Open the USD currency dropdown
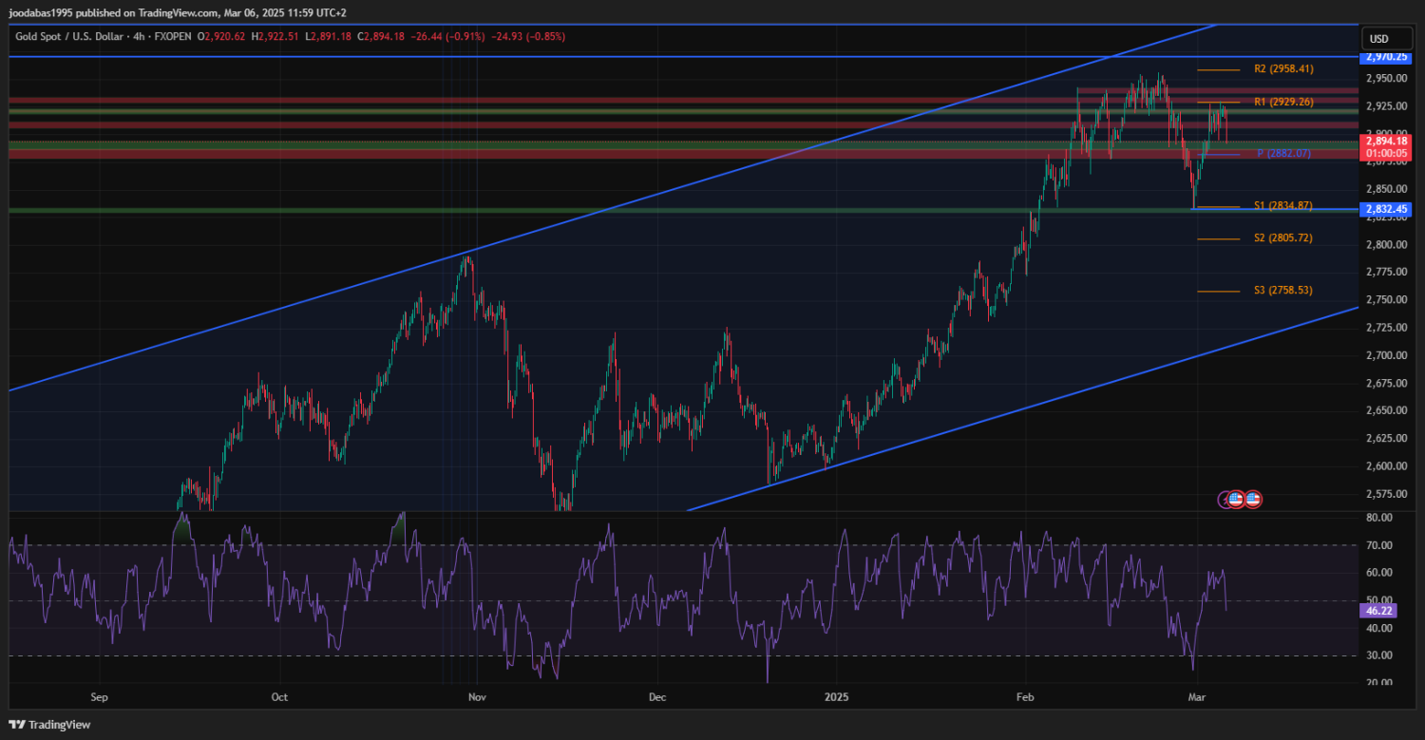Image resolution: width=1425 pixels, height=740 pixels. point(1377,39)
